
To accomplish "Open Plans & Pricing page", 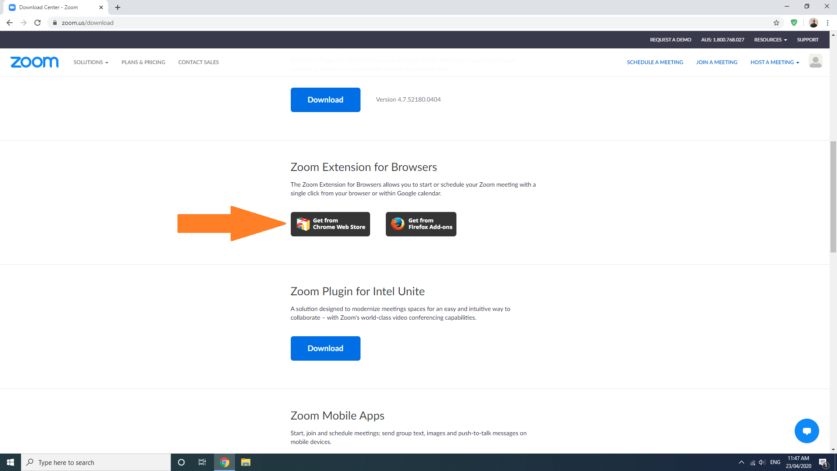I will tap(143, 62).
